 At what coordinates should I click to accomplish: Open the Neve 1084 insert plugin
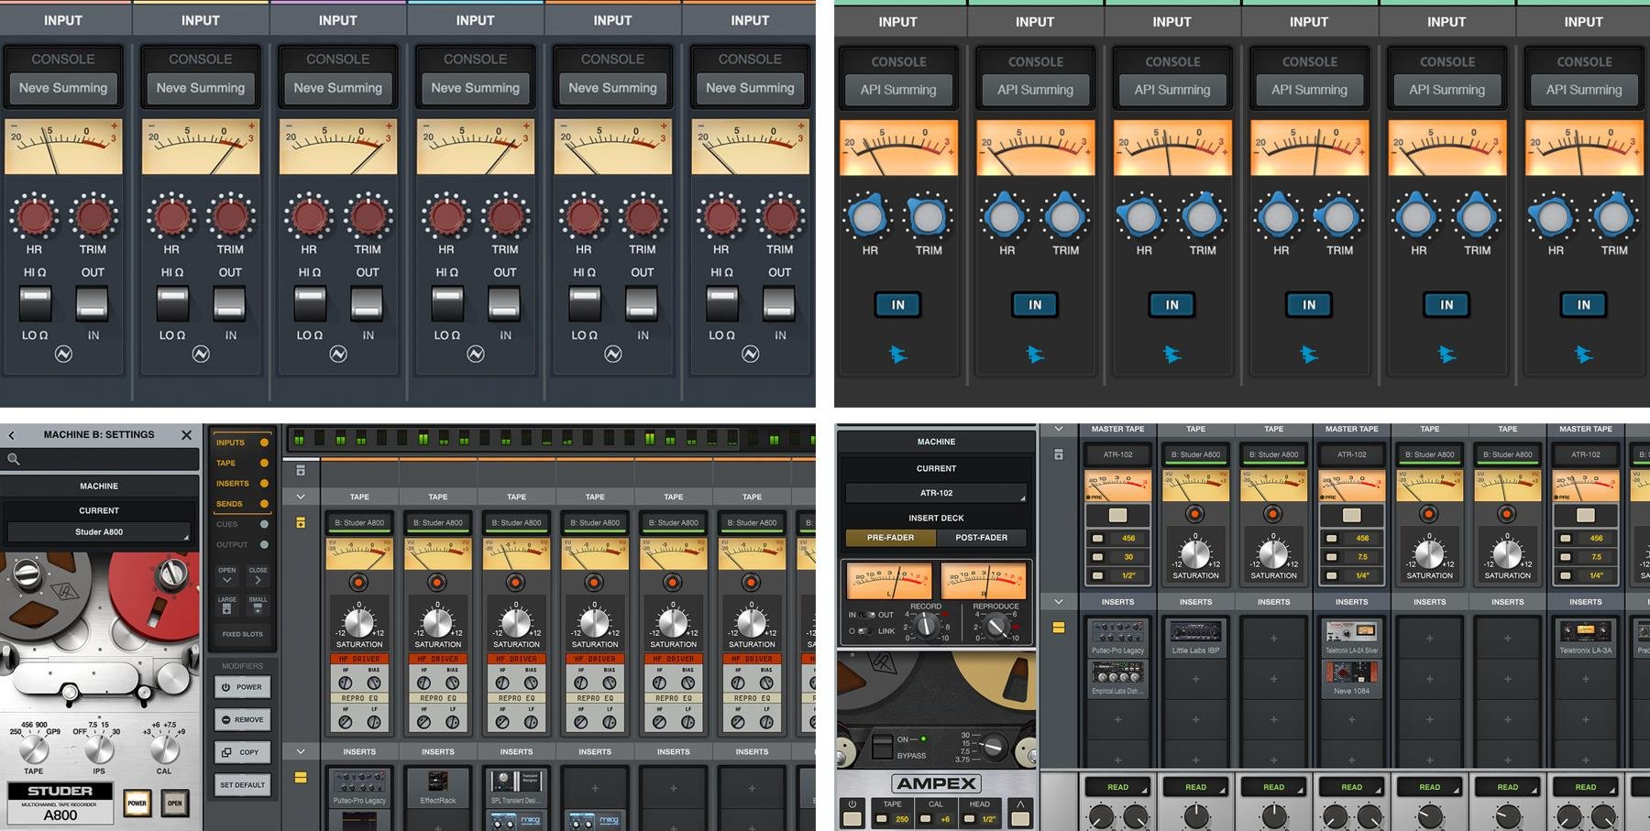pos(1351,678)
